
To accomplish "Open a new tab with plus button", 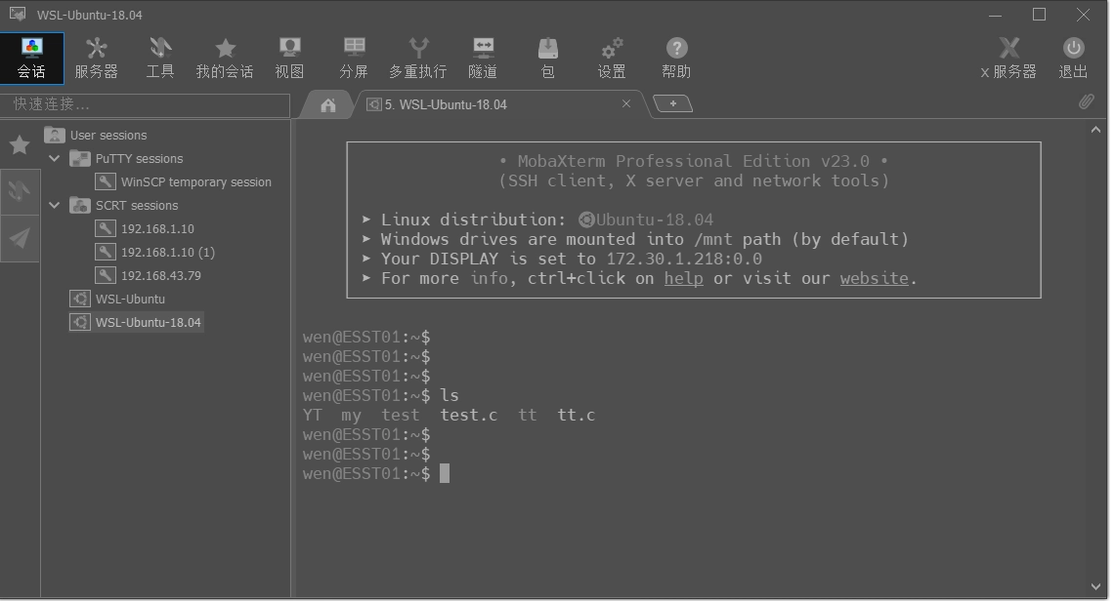I will 672,103.
